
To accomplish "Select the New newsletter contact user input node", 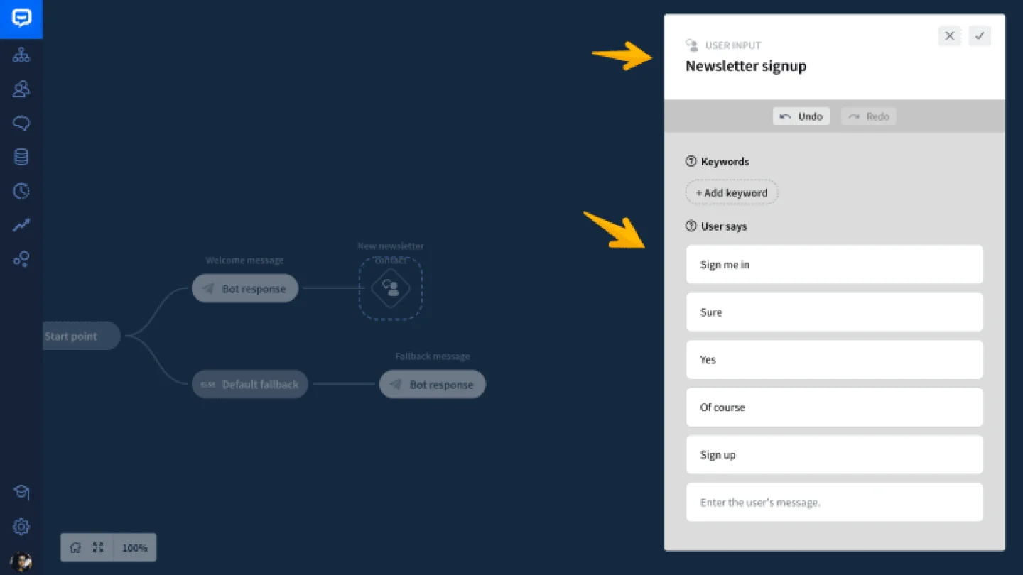I will coord(391,288).
